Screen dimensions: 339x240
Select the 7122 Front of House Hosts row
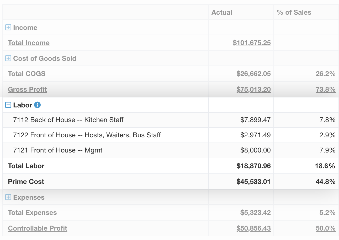pos(87,135)
